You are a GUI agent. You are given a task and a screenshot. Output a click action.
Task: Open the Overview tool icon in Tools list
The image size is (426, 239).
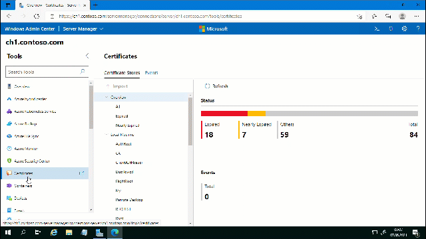9,86
